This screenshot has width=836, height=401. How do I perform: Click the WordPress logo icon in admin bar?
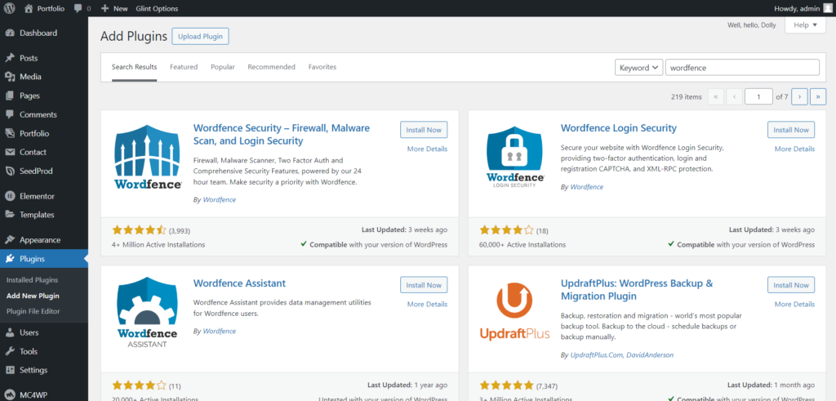[x=10, y=8]
